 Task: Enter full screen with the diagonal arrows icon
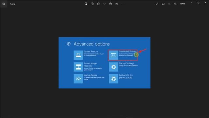tap(157, 4)
